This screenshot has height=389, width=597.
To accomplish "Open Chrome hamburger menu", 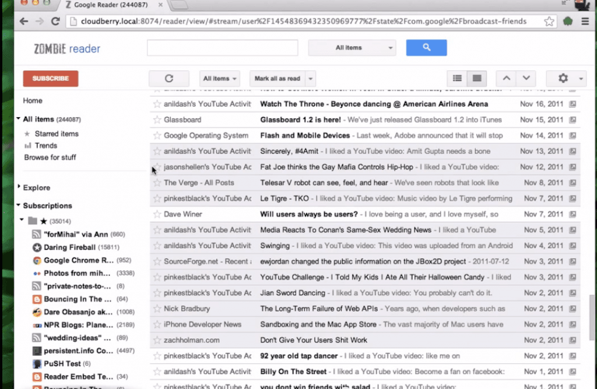I will [585, 22].
